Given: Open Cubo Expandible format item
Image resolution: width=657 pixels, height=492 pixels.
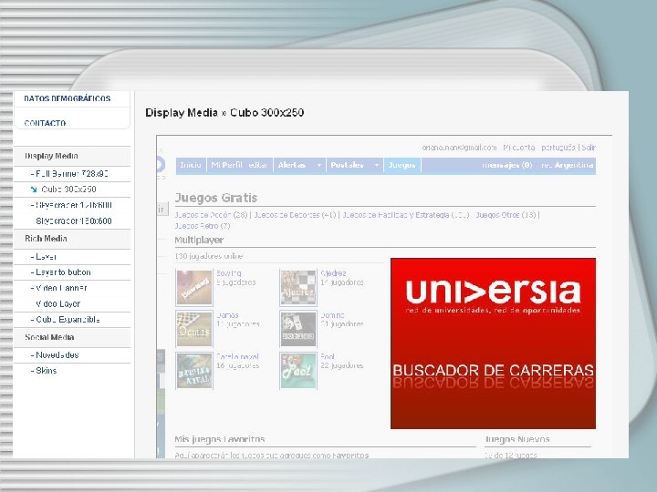Looking at the screenshot, I should (x=67, y=320).
